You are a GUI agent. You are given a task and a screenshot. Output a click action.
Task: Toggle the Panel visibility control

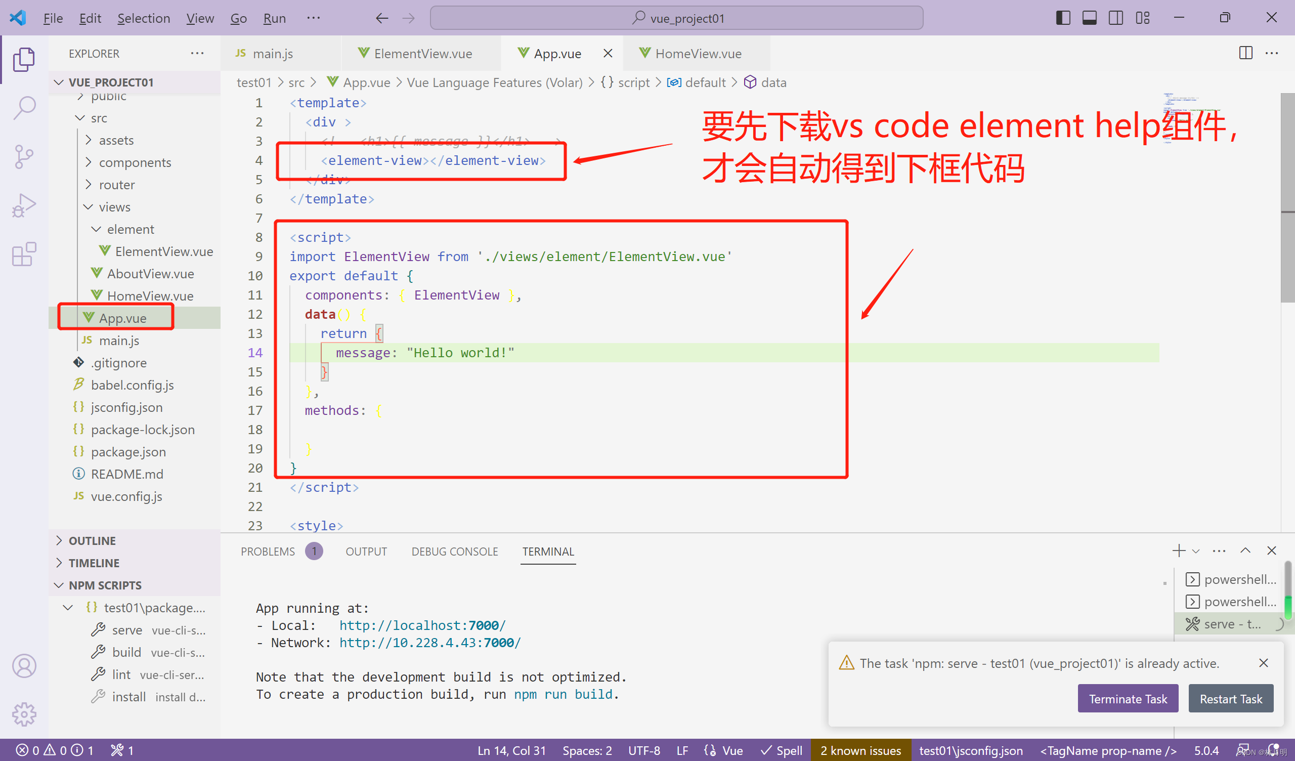1090,17
